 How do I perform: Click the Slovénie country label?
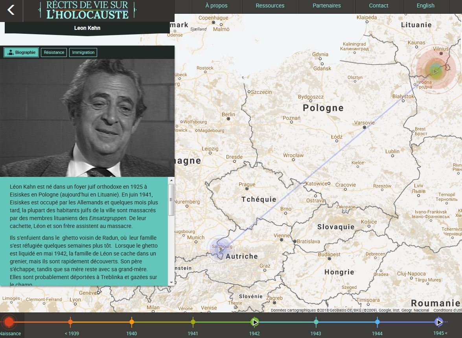[250, 296]
